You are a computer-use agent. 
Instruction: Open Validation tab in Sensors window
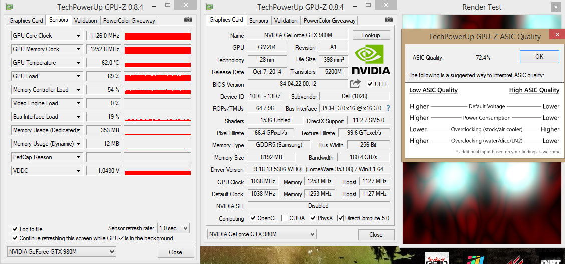click(x=85, y=21)
